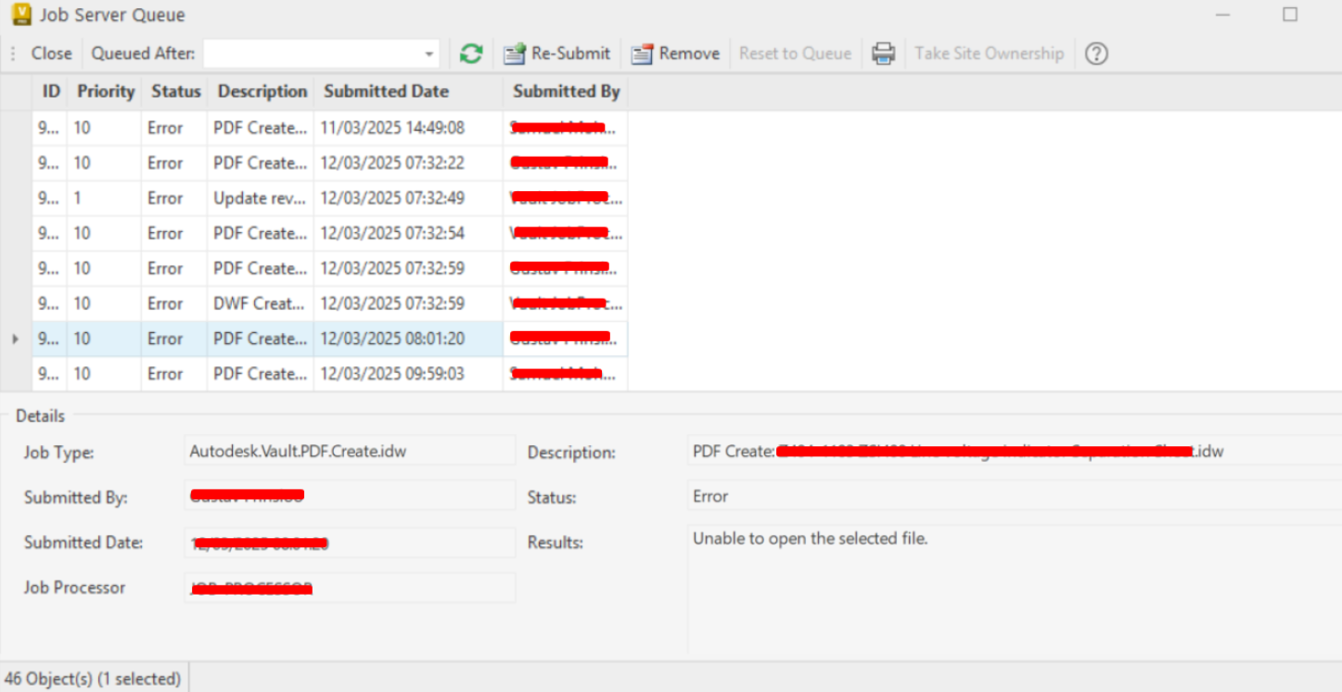This screenshot has height=692, width=1342.
Task: Sort jobs by the Submitted By column
Action: click(566, 91)
